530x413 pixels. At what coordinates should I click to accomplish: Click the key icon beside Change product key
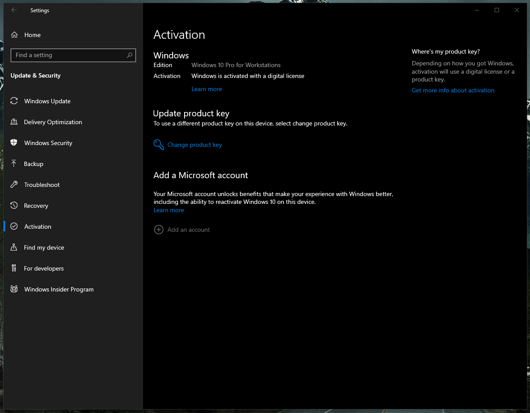159,145
